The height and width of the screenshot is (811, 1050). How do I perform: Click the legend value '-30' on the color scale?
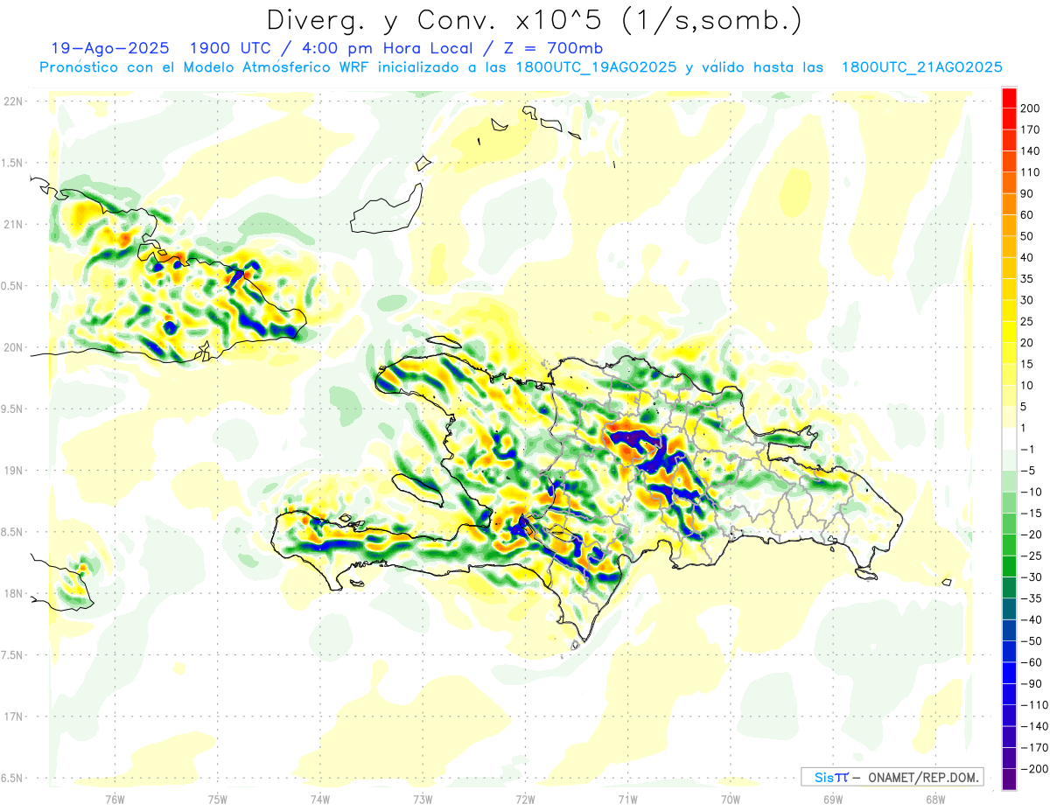[1031, 577]
